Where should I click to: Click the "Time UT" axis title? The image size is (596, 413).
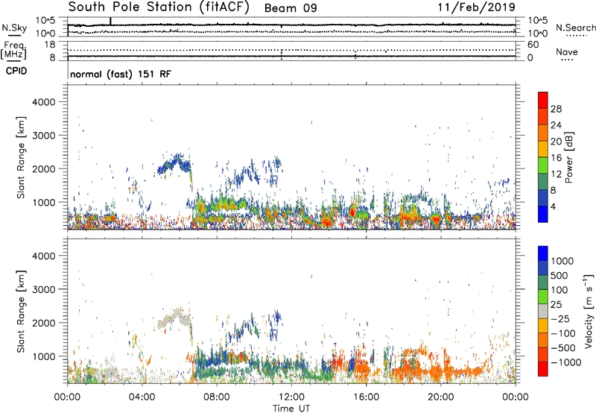point(291,409)
